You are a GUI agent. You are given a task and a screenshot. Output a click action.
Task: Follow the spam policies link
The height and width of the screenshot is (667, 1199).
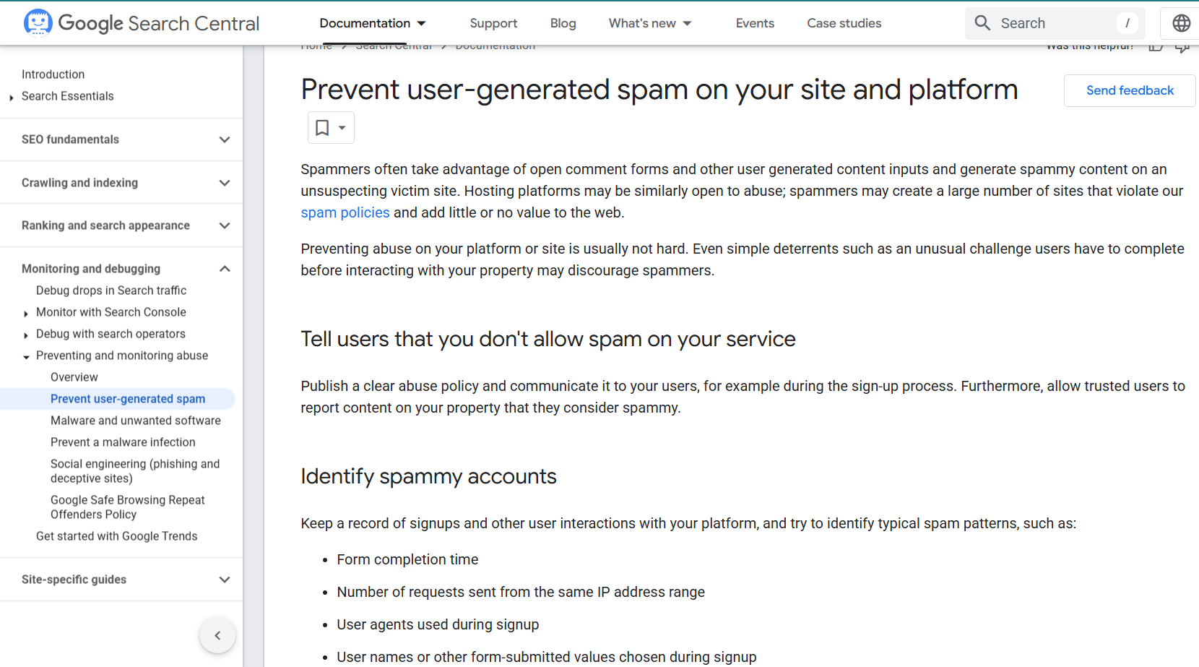345,212
